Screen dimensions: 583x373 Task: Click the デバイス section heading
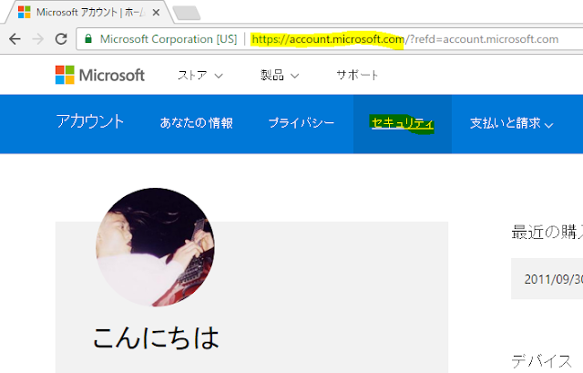(541, 361)
